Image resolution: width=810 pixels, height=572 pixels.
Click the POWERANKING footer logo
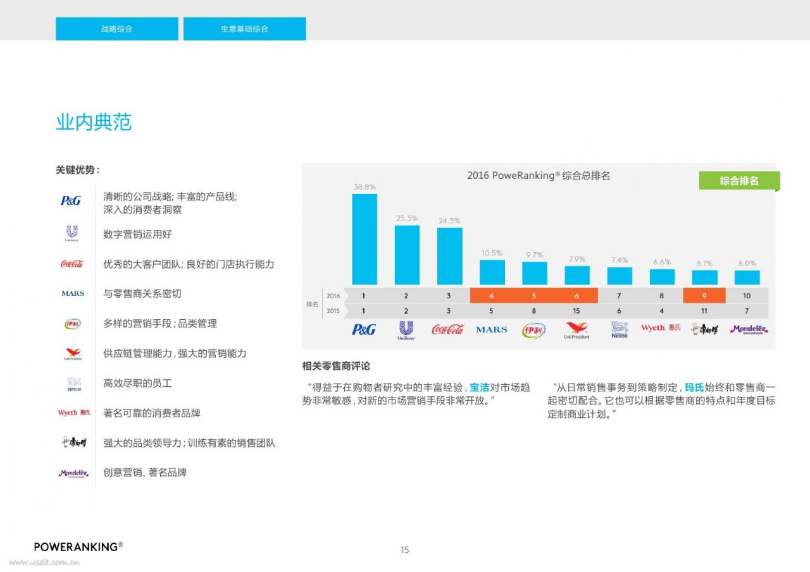(78, 547)
